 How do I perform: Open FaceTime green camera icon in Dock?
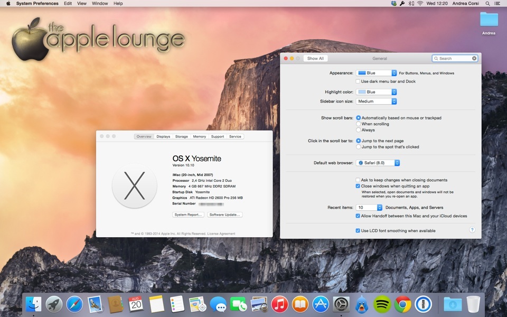238,304
